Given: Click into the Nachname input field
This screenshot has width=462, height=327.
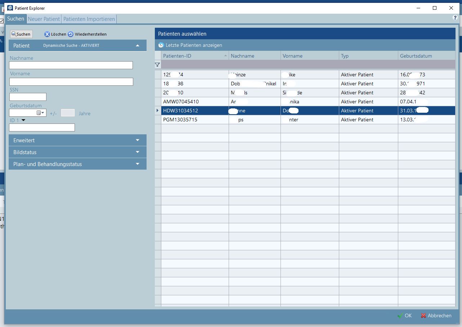Looking at the screenshot, I should click(x=71, y=65).
